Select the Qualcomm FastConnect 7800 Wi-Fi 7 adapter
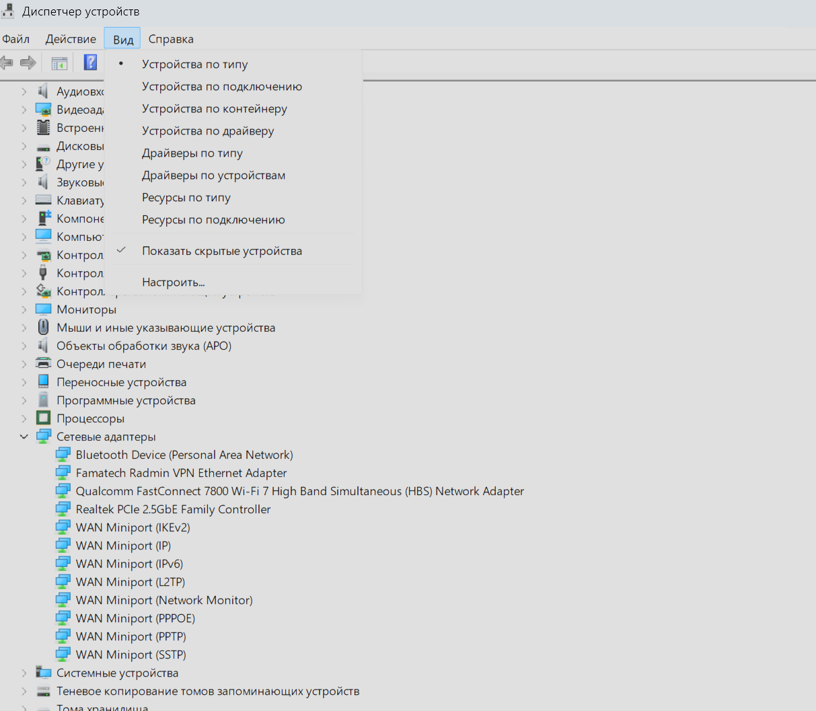Viewport: 816px width, 711px height. (300, 491)
